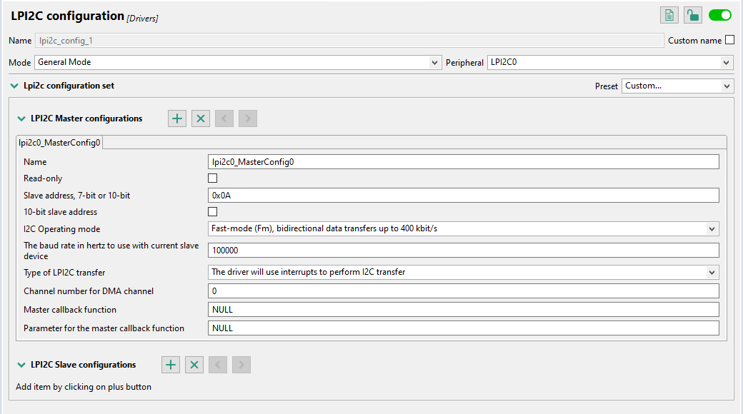Collapse the LPI2C Slave configurations section
743x414 pixels.
tap(21, 365)
